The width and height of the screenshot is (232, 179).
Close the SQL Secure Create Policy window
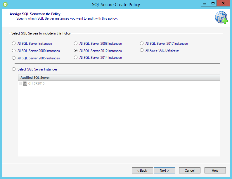[224, 4]
